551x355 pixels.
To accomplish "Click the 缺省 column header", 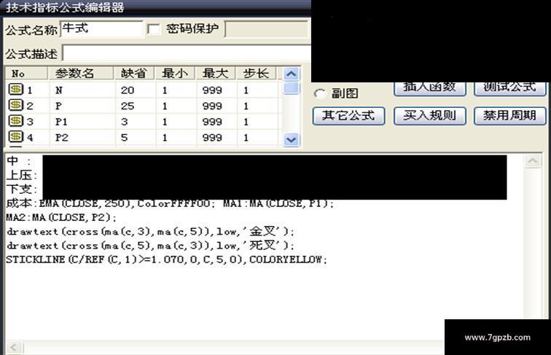I will [x=134, y=74].
